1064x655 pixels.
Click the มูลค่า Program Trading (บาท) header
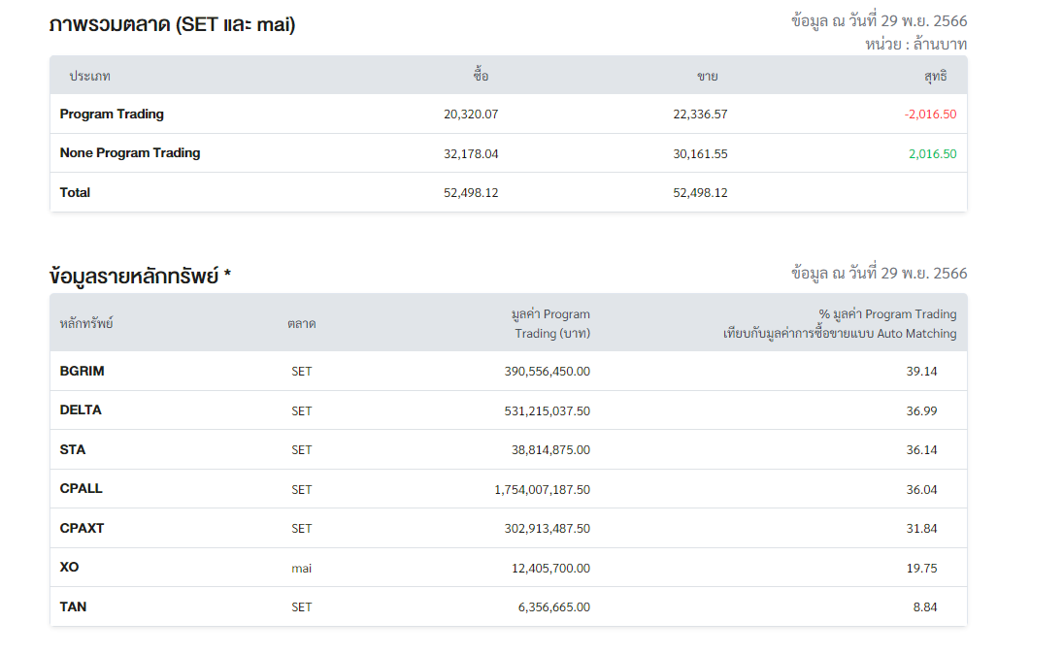[550, 323]
